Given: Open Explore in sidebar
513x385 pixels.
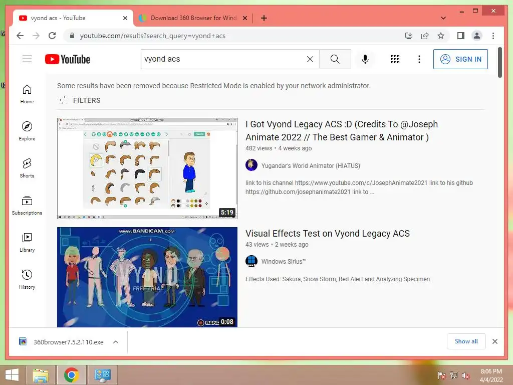Looking at the screenshot, I should [27, 131].
